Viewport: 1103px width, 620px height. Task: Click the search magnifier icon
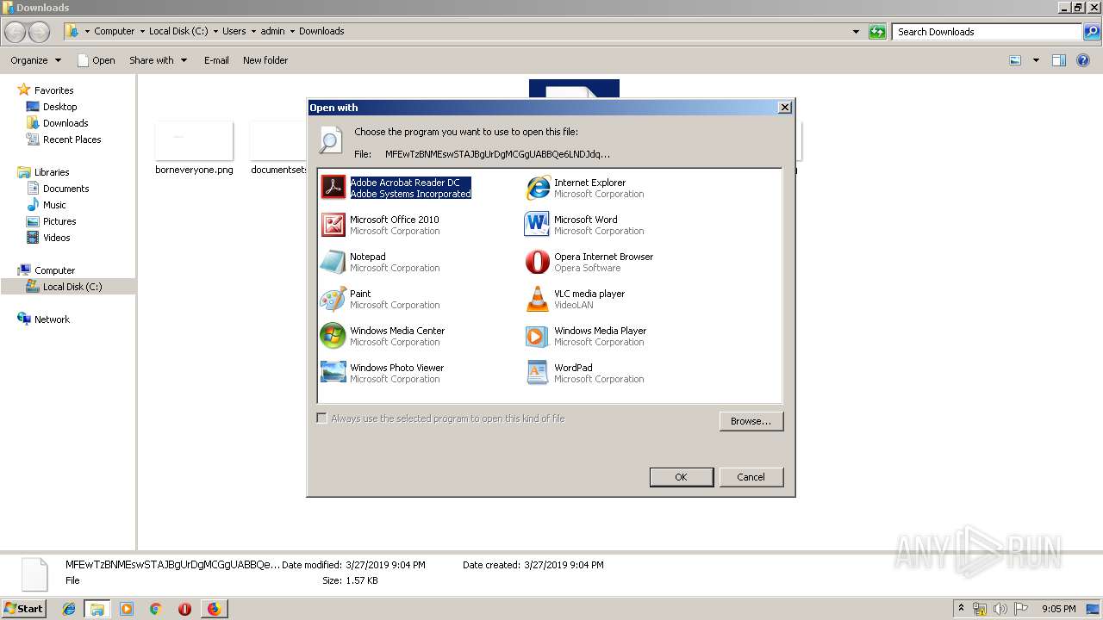(1091, 32)
